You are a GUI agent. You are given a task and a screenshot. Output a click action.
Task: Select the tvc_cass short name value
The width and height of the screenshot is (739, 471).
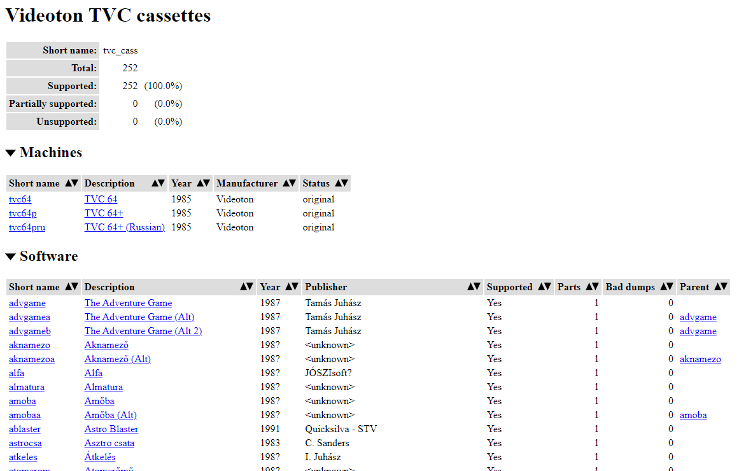tap(121, 51)
